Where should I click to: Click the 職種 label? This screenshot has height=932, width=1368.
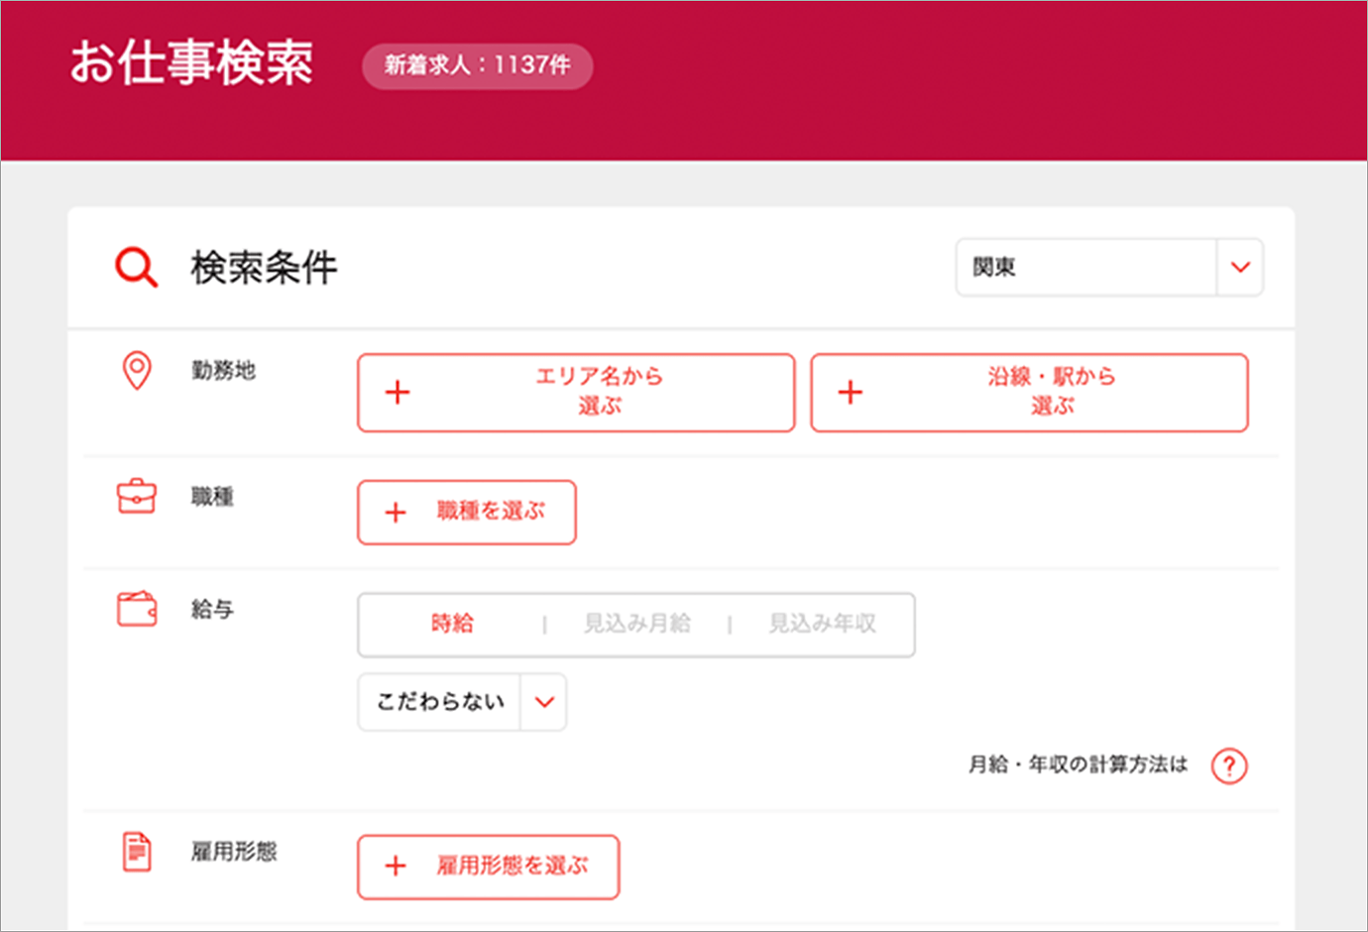click(x=212, y=497)
